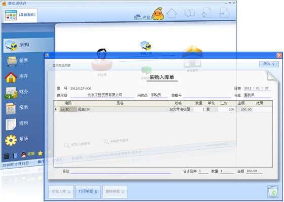The width and height of the screenshot is (284, 202).
Task: Click the 编码 column header
Action: point(68,103)
